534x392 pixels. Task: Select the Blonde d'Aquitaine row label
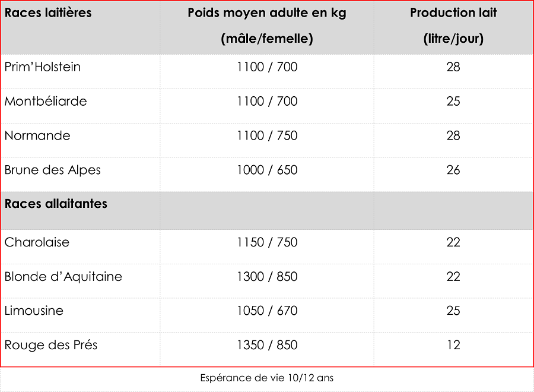click(x=63, y=276)
